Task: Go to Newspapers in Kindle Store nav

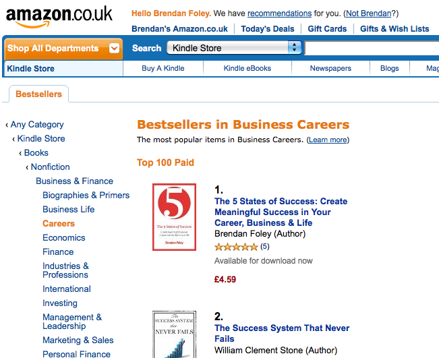Action: [x=330, y=68]
